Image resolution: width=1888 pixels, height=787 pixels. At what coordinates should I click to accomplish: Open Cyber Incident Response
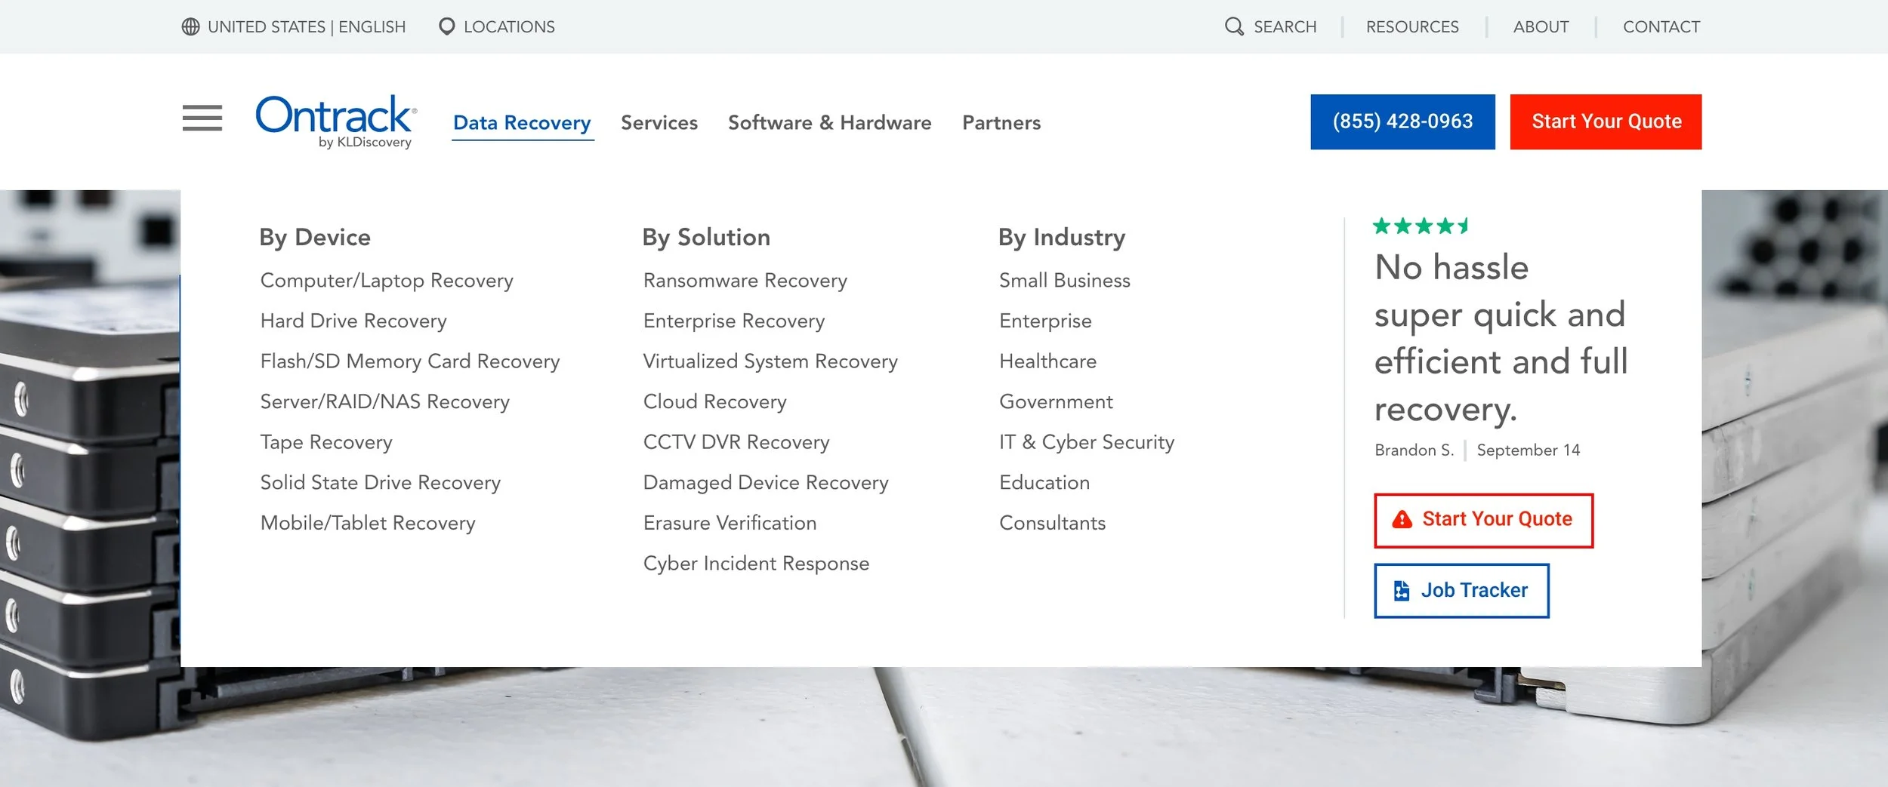coord(757,564)
